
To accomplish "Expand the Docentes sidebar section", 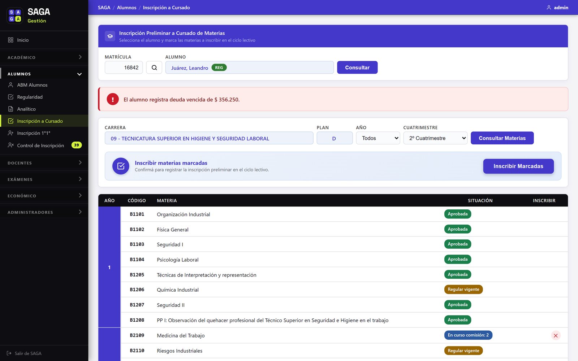I will tap(44, 163).
